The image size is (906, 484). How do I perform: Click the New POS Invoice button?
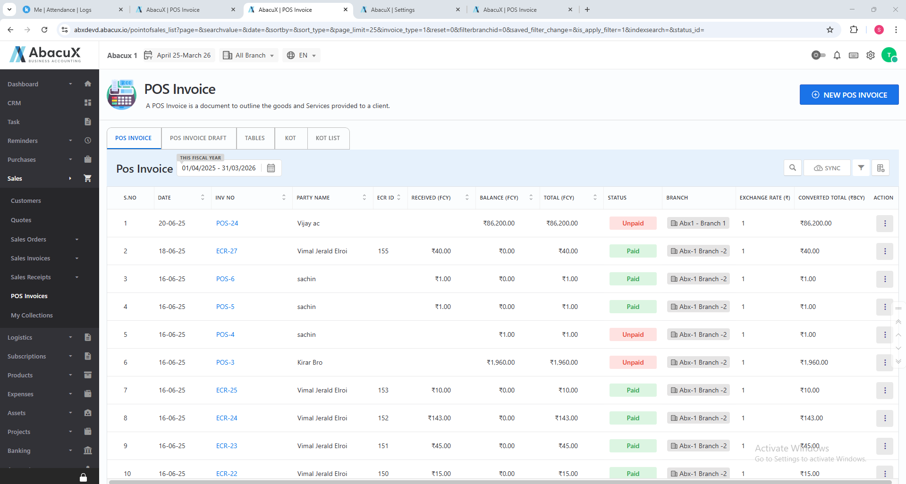click(848, 95)
